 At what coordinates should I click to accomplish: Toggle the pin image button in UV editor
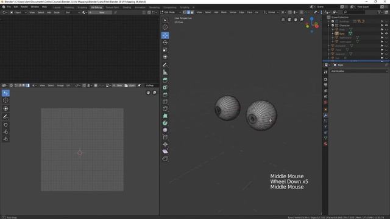click(x=140, y=85)
